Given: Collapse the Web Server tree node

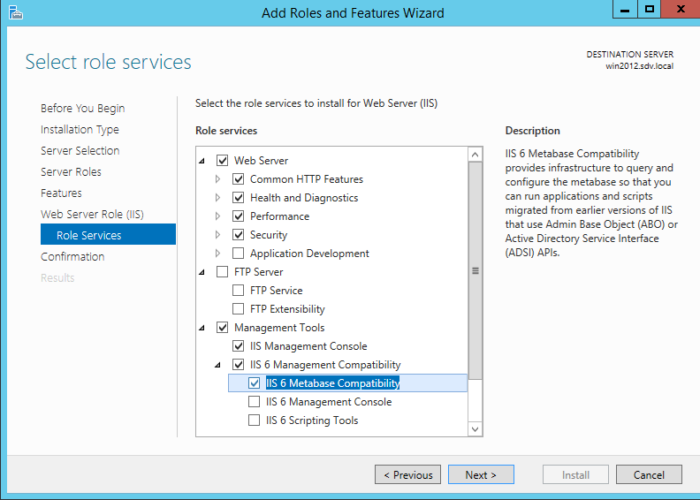Looking at the screenshot, I should [x=202, y=161].
